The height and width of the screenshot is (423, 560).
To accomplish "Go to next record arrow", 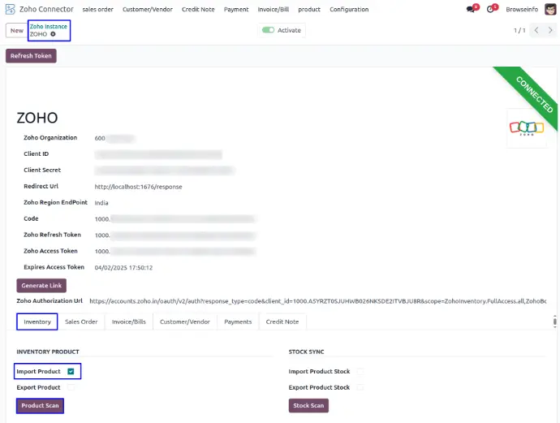I will point(550,30).
